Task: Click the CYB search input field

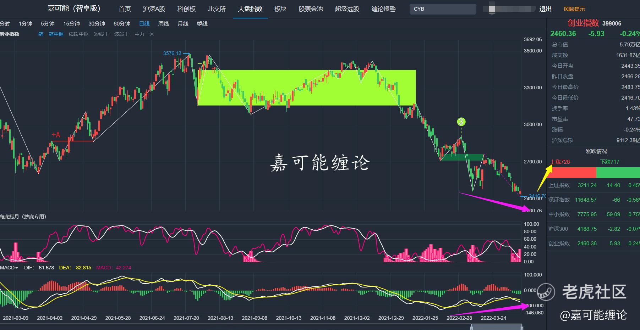Action: coord(443,9)
